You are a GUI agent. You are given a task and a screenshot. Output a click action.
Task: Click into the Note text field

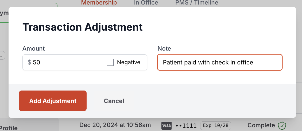[220, 62]
